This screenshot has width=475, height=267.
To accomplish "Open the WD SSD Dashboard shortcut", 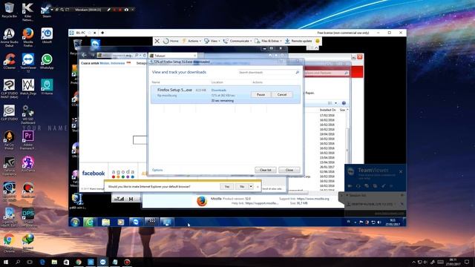I will pyautogui.click(x=28, y=114).
